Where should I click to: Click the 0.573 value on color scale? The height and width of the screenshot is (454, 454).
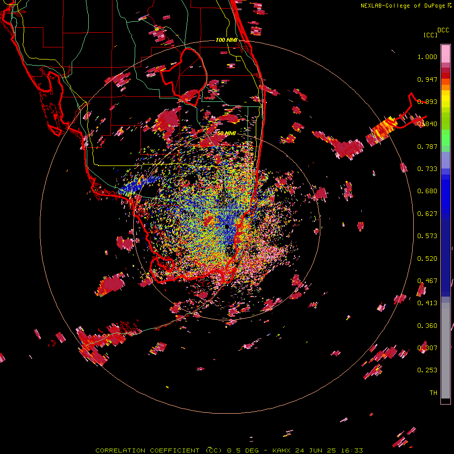click(427, 236)
